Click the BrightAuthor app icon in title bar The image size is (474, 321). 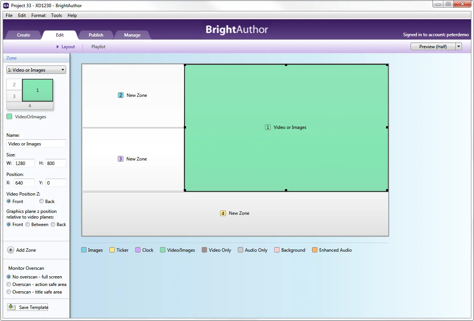(6, 5)
